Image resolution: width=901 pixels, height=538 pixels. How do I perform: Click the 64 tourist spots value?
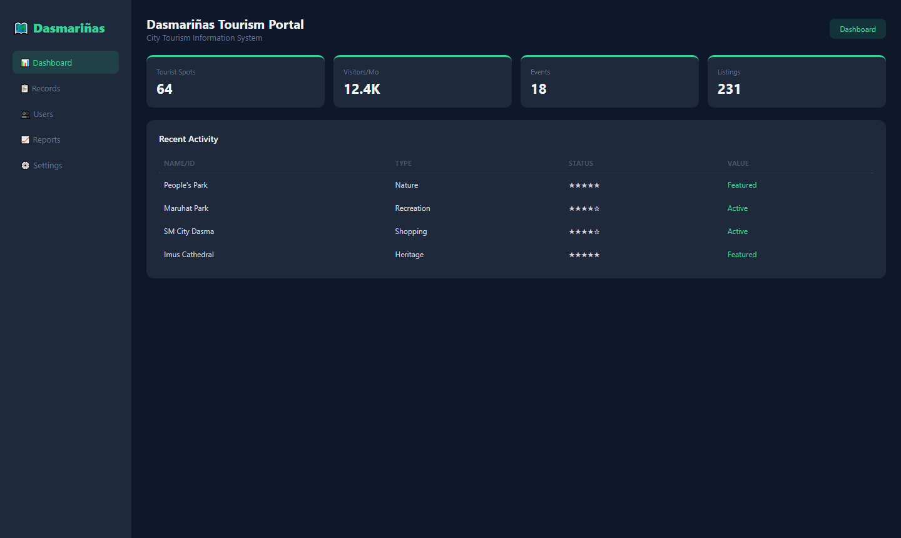(165, 89)
